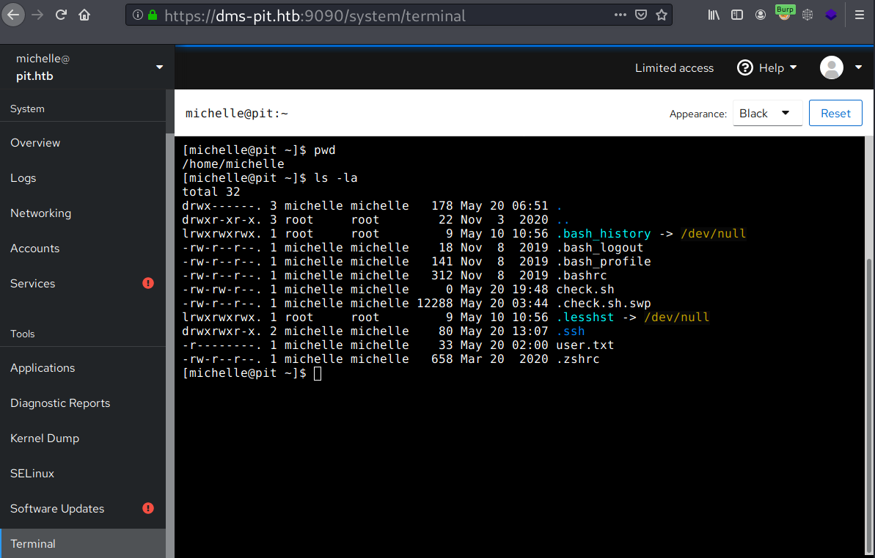The width and height of the screenshot is (875, 558).
Task: Bookmark this page with the star icon
Action: pyautogui.click(x=662, y=15)
